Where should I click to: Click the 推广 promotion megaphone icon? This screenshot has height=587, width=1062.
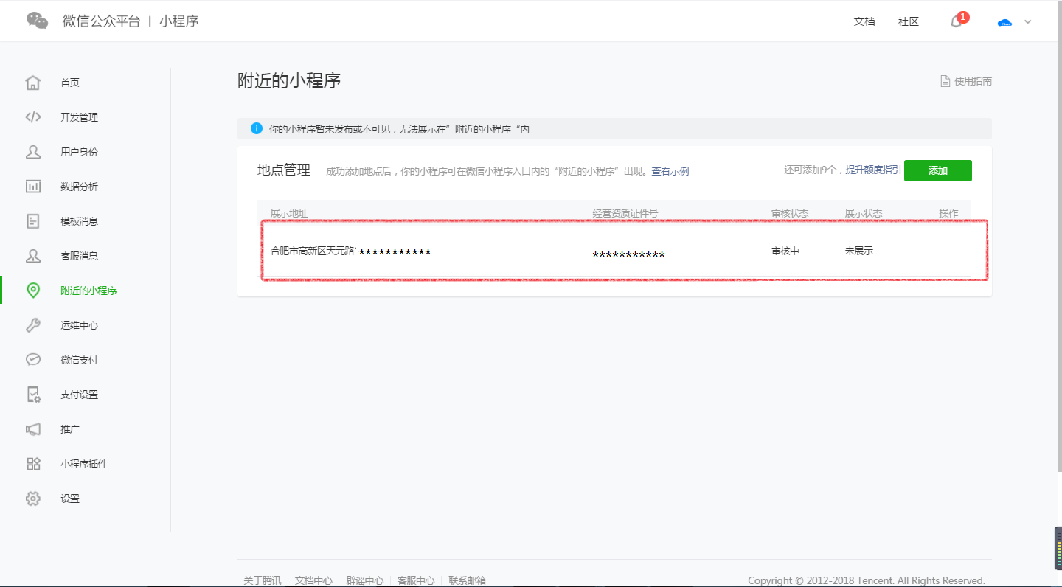(x=33, y=428)
